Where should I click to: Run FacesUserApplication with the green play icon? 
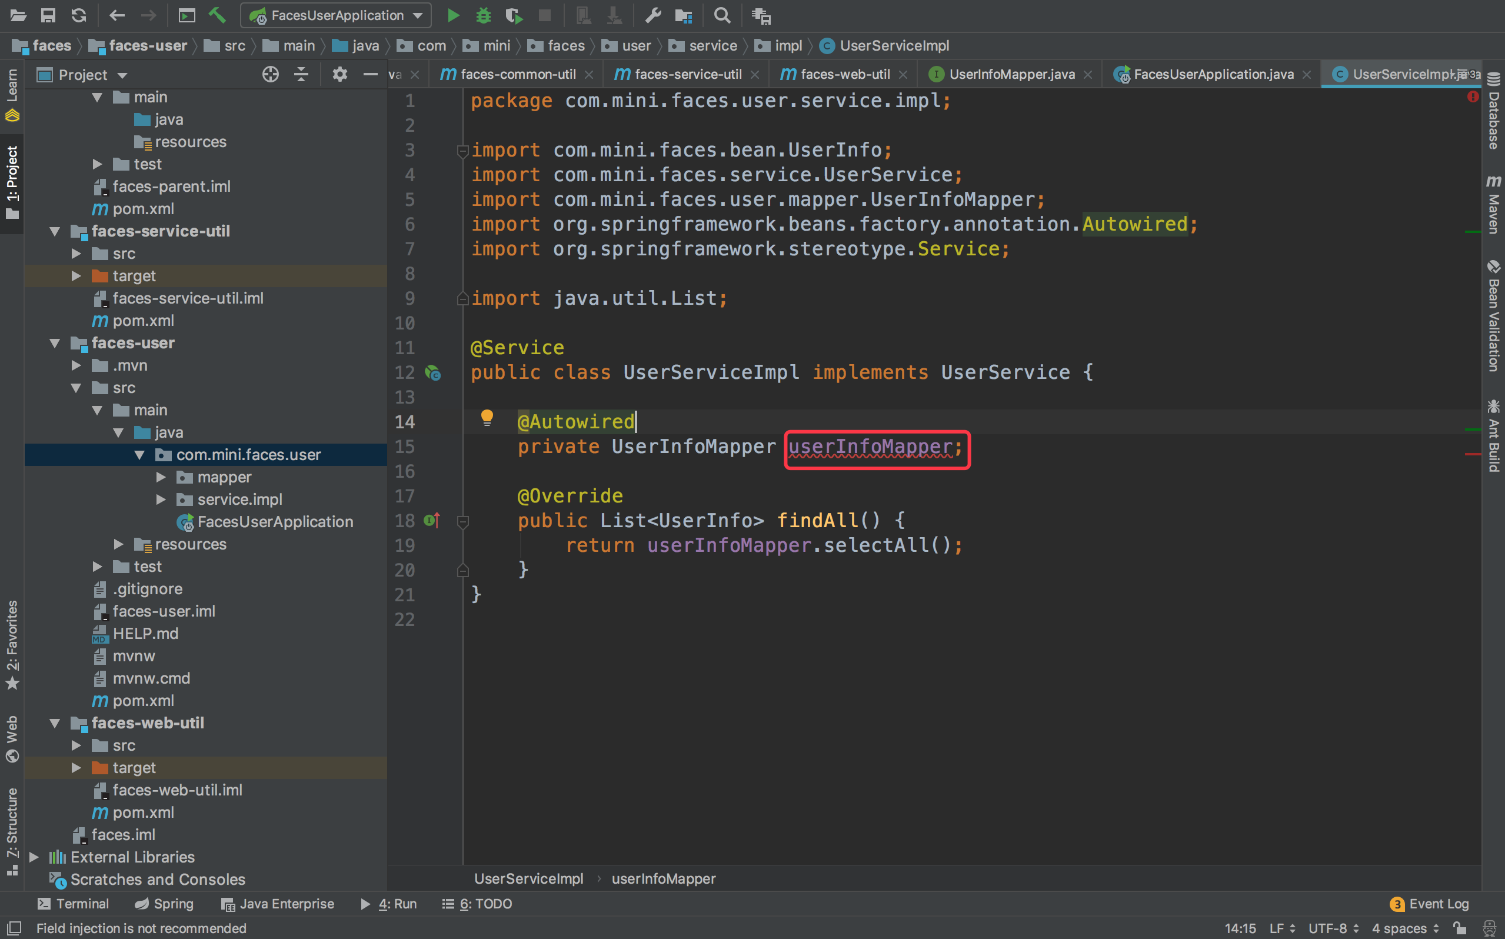452,15
